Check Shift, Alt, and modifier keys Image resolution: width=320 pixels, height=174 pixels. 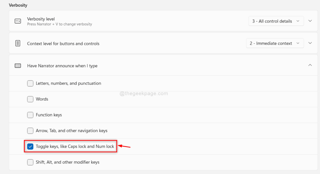pos(30,162)
